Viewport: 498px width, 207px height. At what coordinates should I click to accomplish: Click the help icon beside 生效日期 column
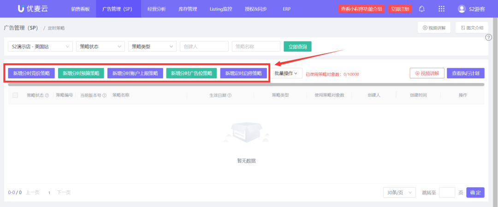pyautogui.click(x=229, y=95)
